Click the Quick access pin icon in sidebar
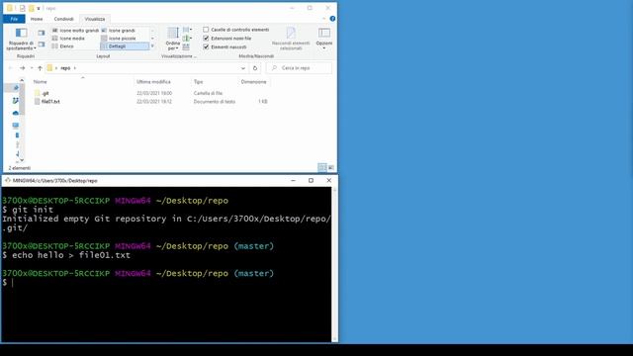Screen dimensions: 633x356 click(x=16, y=88)
